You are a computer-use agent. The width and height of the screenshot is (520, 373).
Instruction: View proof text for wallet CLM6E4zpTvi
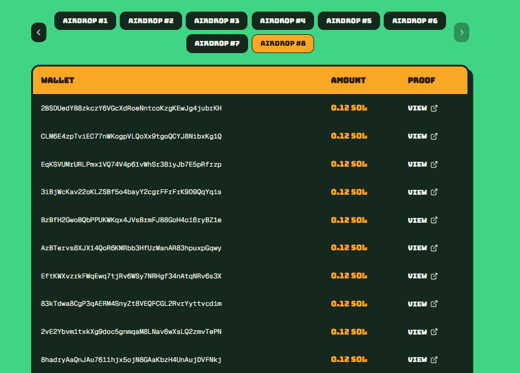tap(417, 137)
